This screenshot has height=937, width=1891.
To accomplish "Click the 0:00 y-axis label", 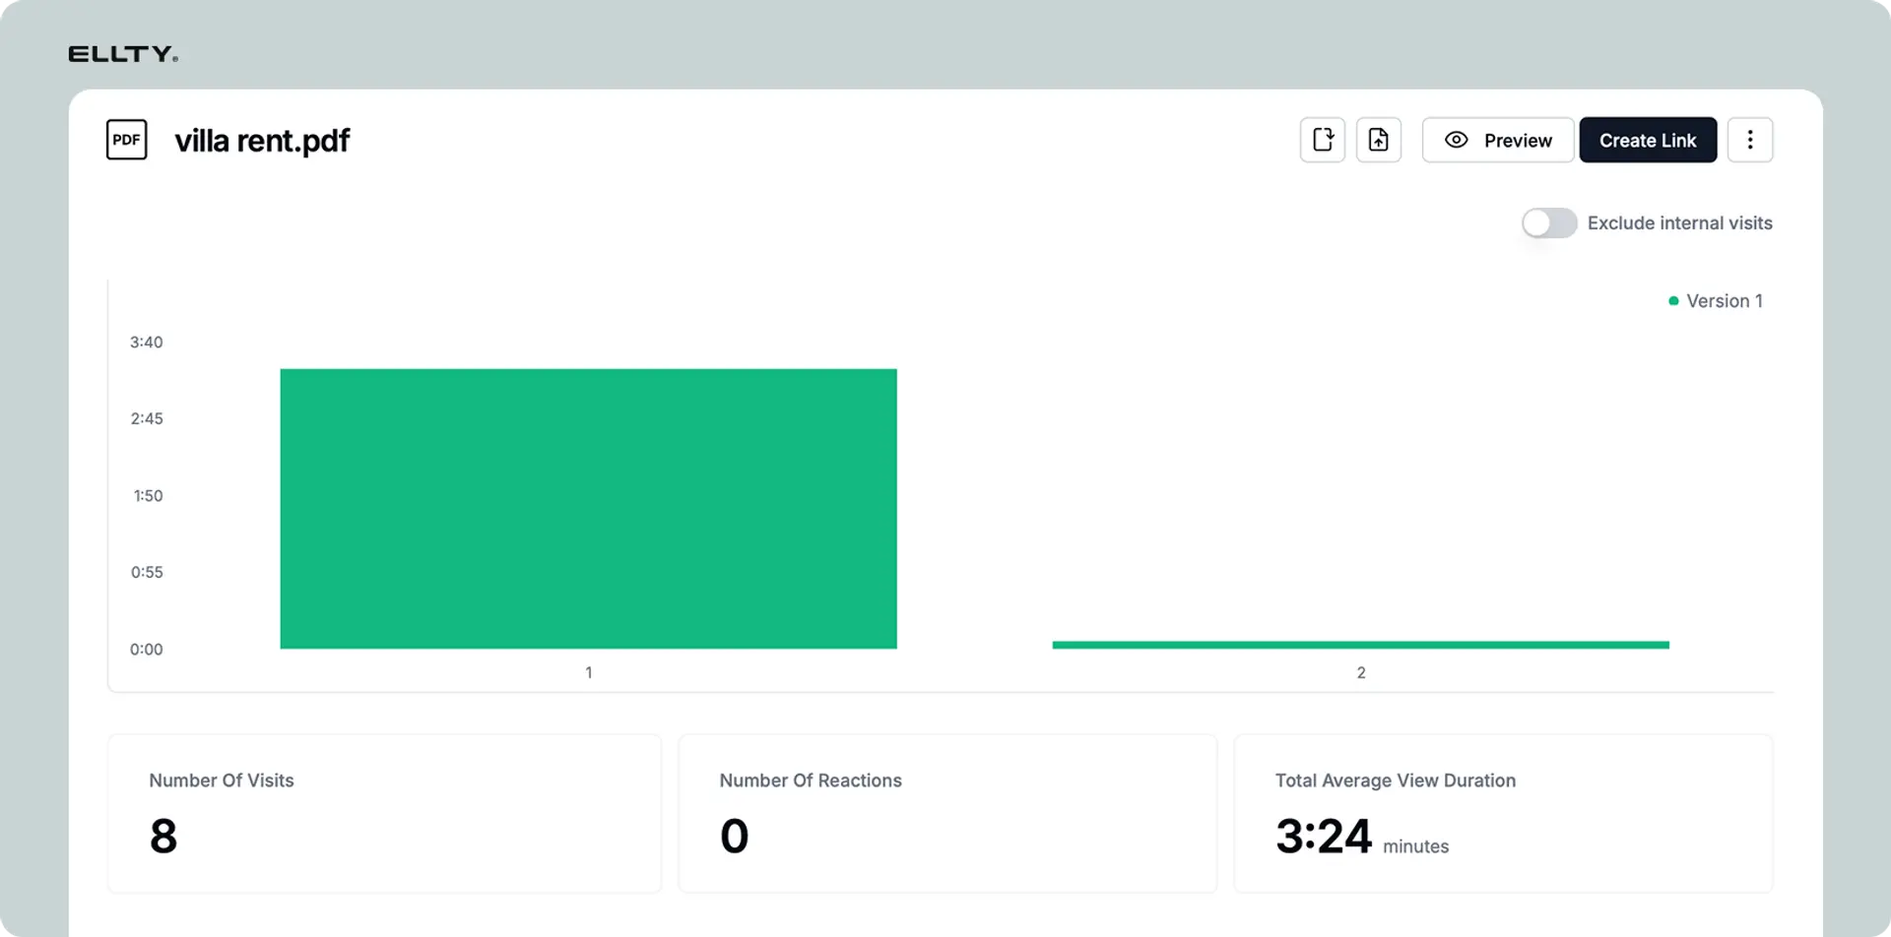I will [x=147, y=650].
